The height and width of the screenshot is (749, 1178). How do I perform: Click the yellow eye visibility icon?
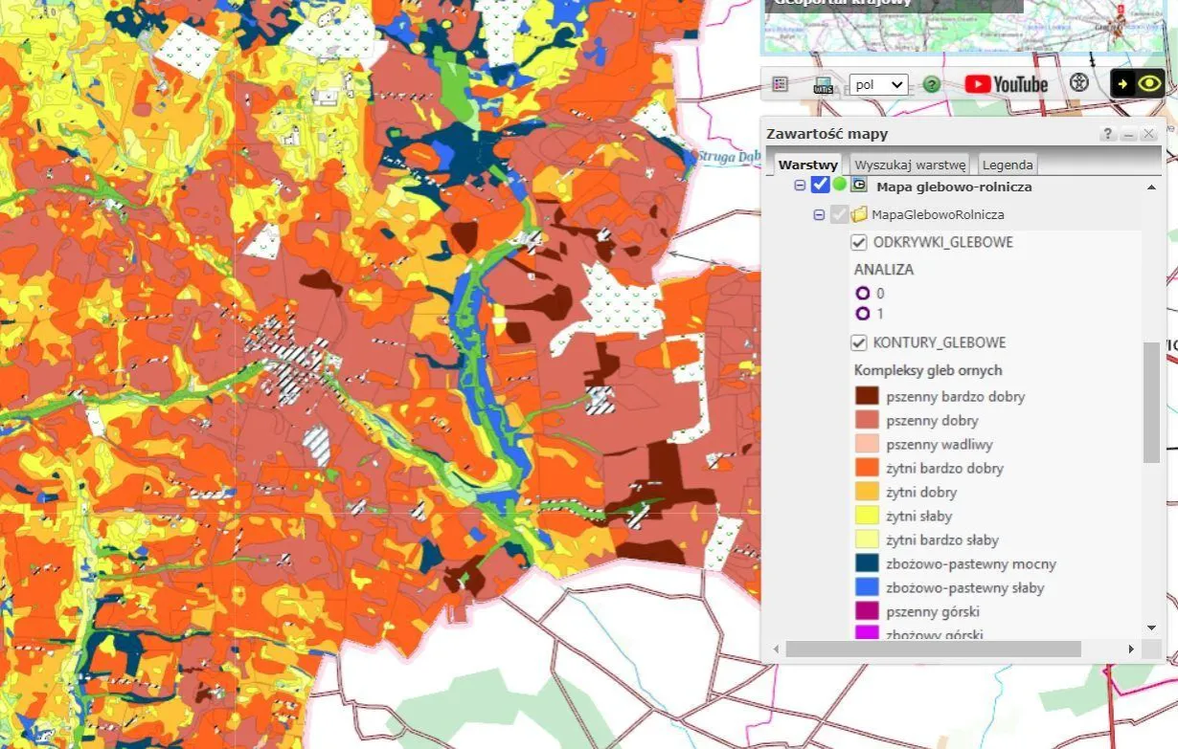1148,83
